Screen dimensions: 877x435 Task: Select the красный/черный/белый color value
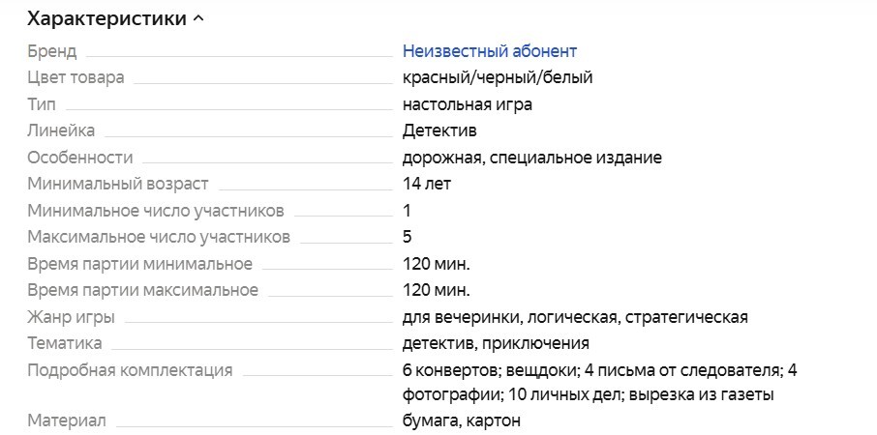click(498, 77)
